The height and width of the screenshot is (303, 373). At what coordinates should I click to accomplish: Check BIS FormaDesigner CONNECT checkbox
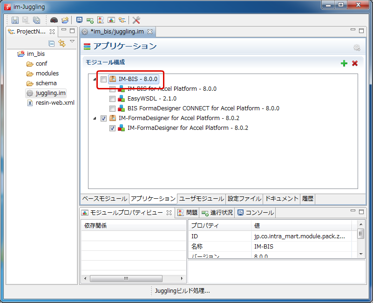pyautogui.click(x=112, y=109)
